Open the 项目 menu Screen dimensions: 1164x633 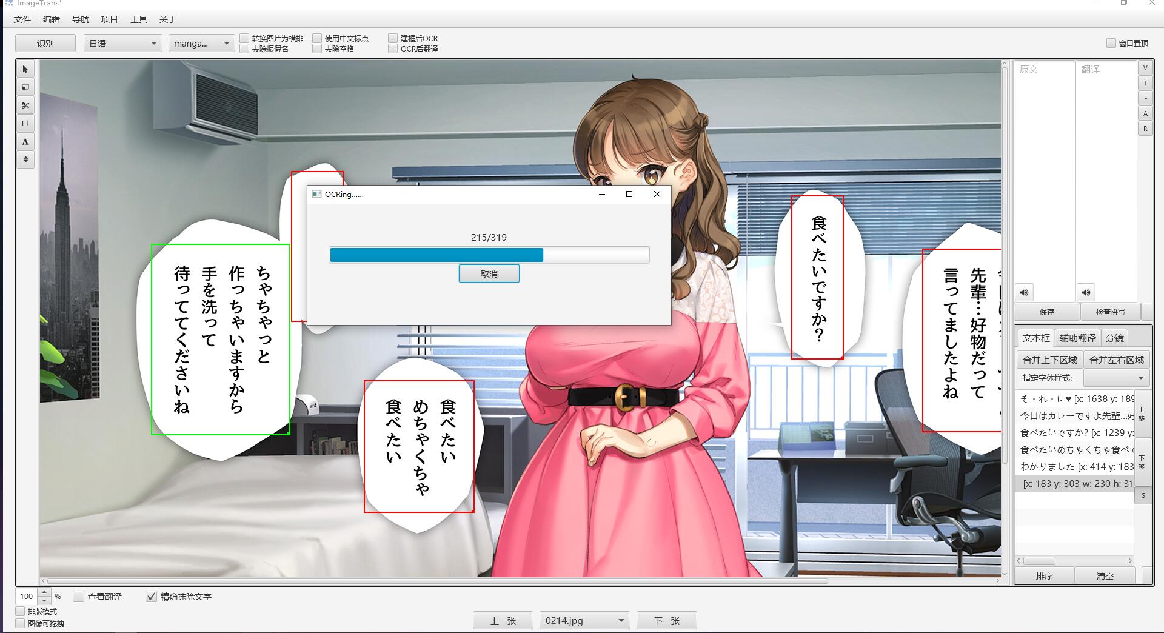109,19
